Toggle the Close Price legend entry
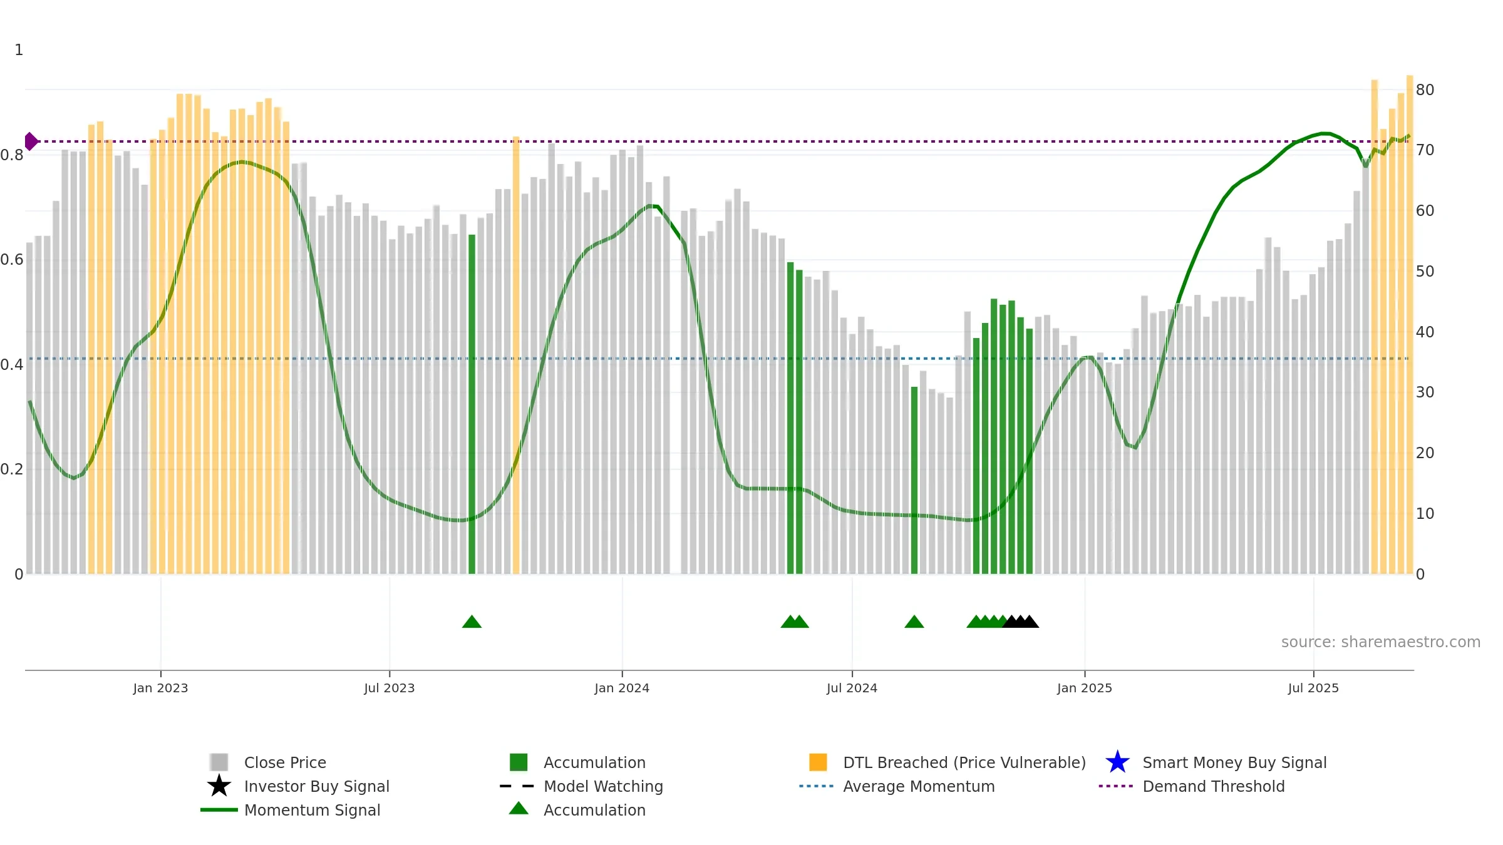Image resolution: width=1503 pixels, height=845 pixels. point(285,762)
